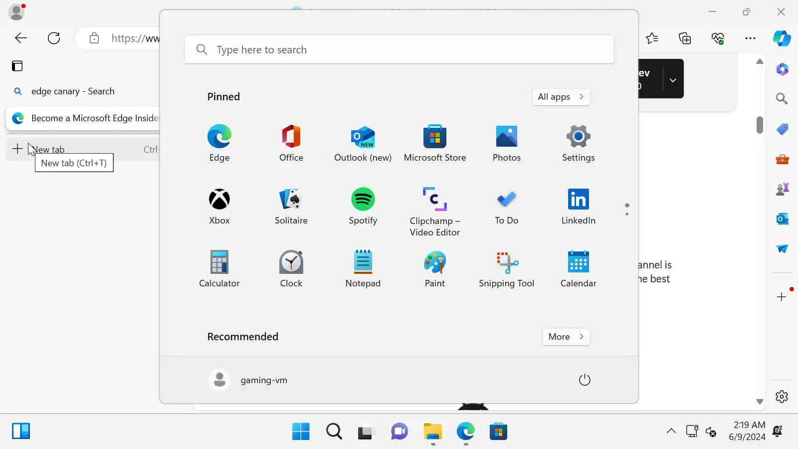Open Microsoft Store from the taskbar

[x=498, y=431]
